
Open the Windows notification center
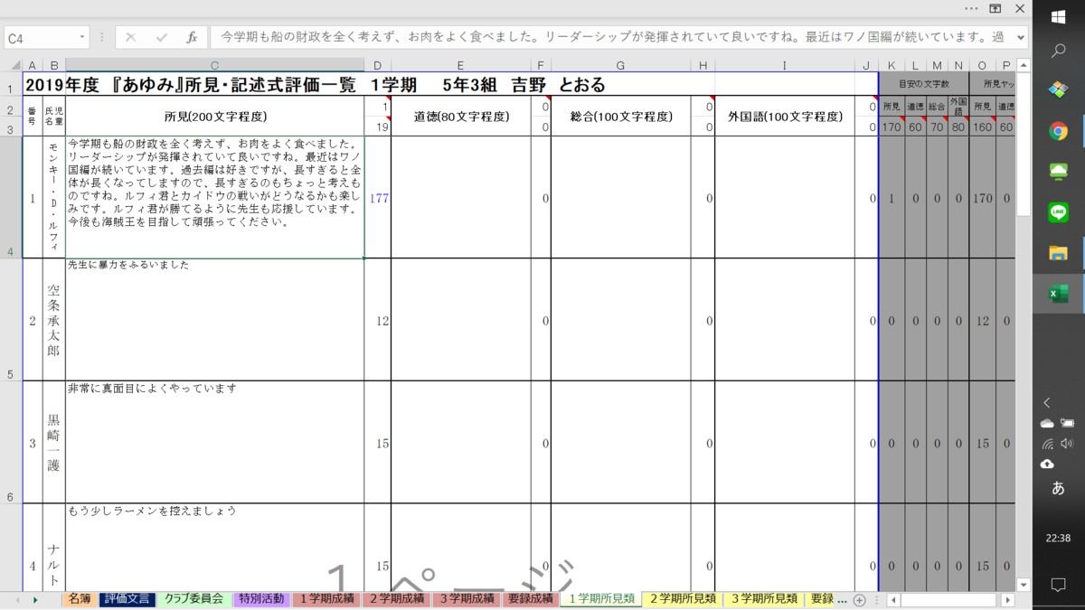click(1059, 585)
